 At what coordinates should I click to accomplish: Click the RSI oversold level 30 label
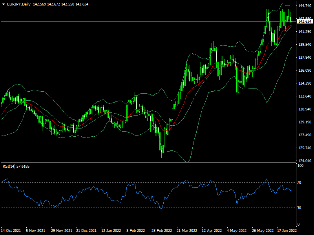[299, 208]
